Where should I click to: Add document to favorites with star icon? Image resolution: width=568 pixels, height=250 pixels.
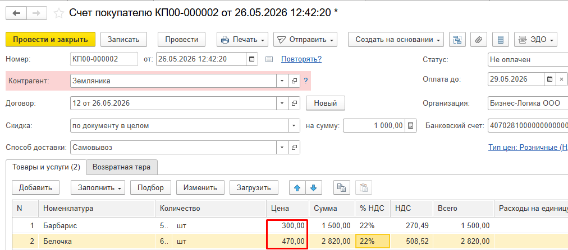[59, 13]
